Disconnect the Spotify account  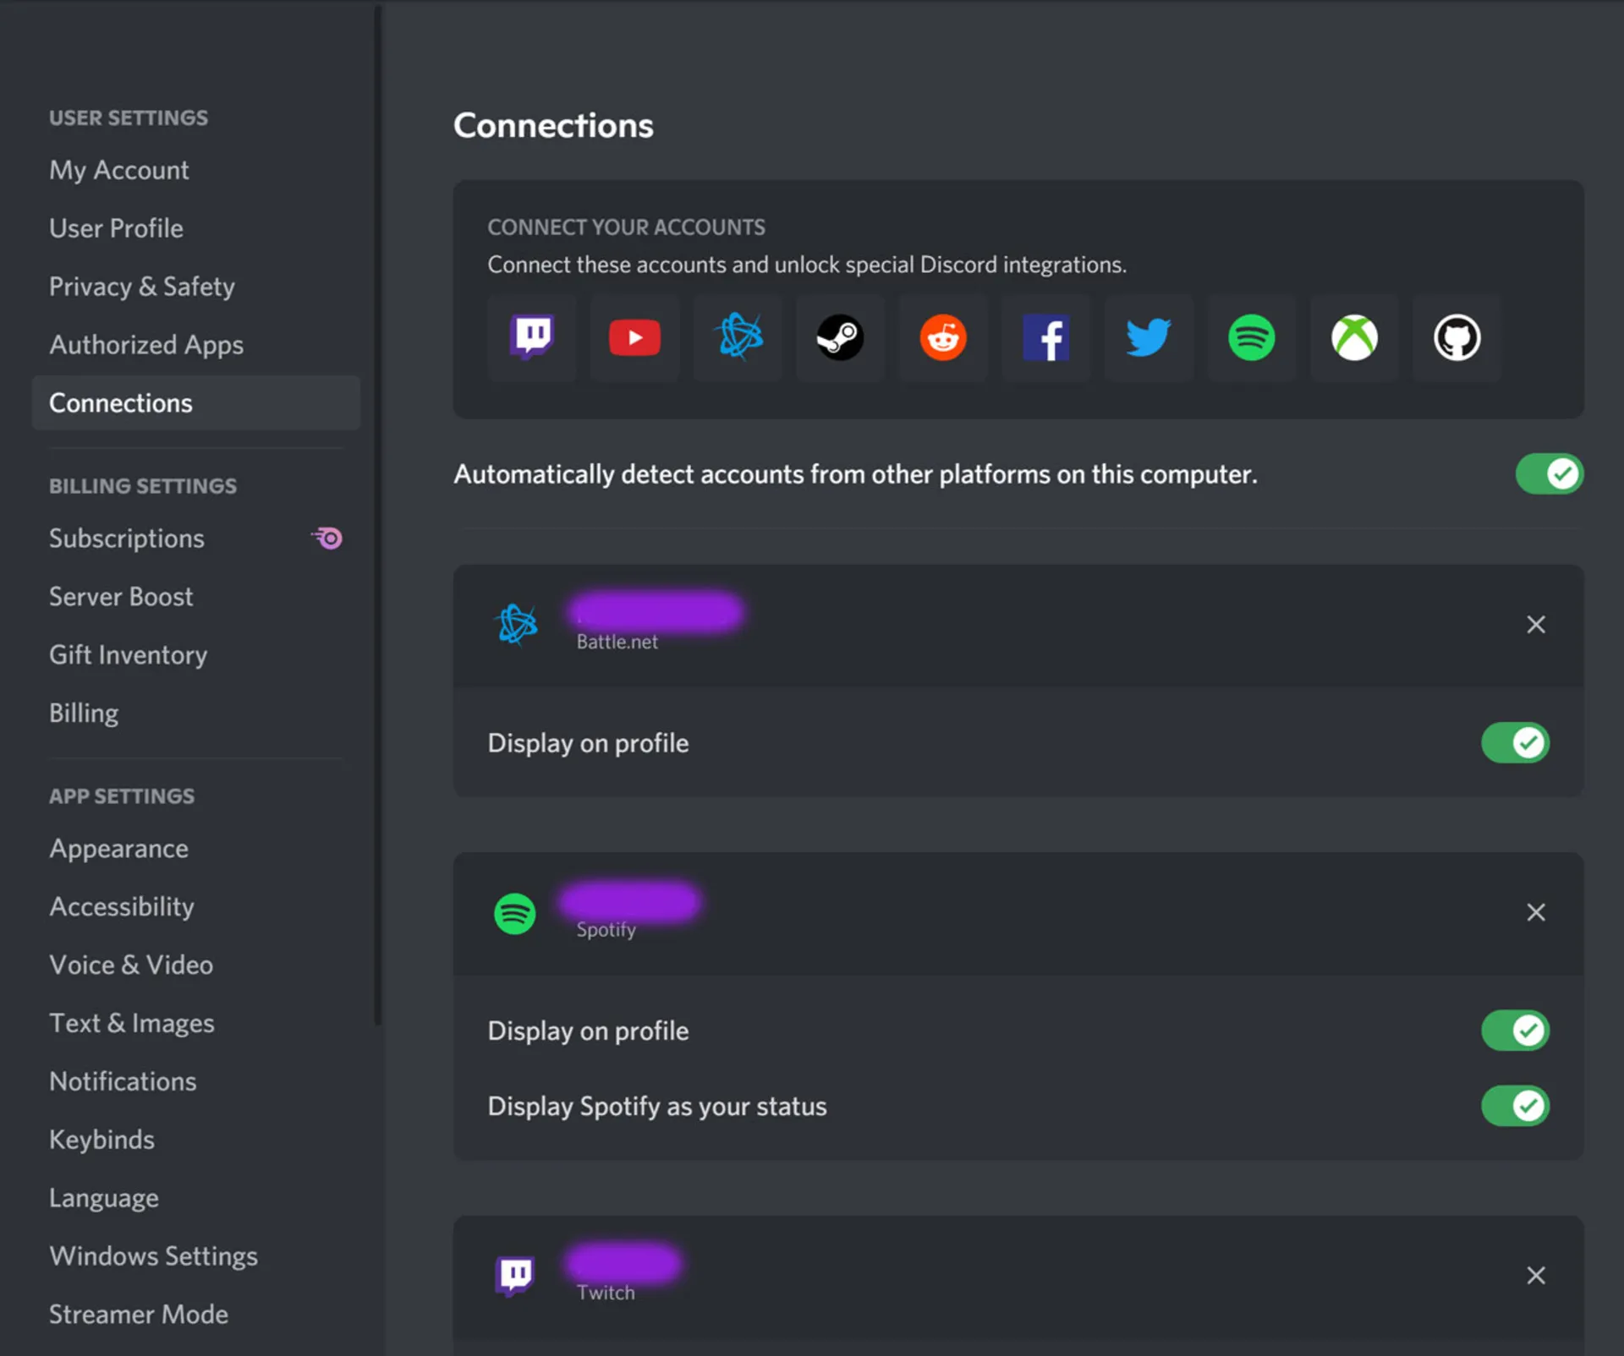[1535, 912]
